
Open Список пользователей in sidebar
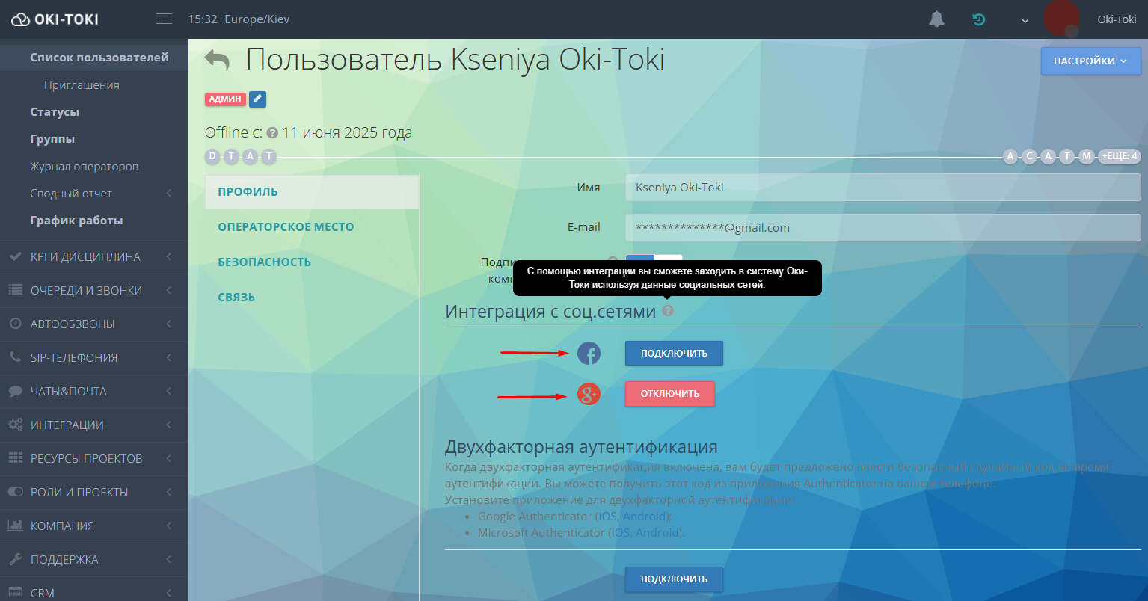tap(99, 58)
